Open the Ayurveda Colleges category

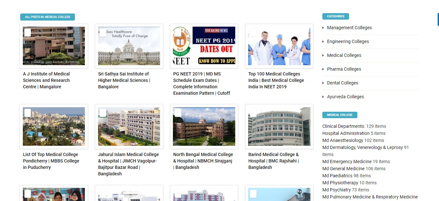(345, 97)
